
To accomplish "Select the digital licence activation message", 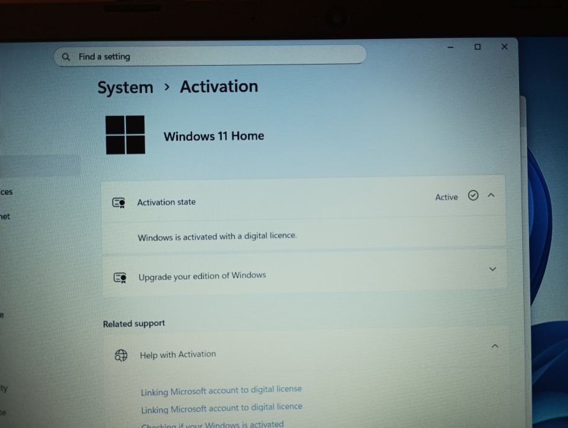I will [217, 237].
